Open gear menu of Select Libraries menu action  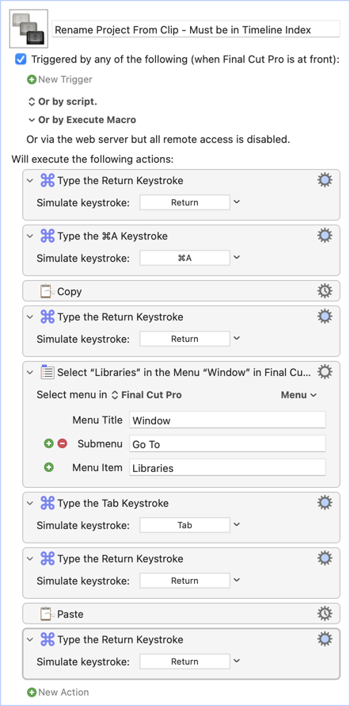[325, 372]
